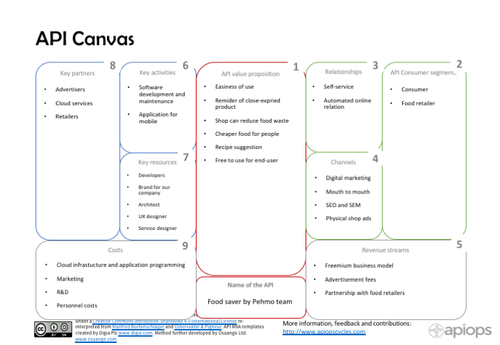Click the Advertisement fees bullet
This screenshot has width=500, height=345.
350,279
